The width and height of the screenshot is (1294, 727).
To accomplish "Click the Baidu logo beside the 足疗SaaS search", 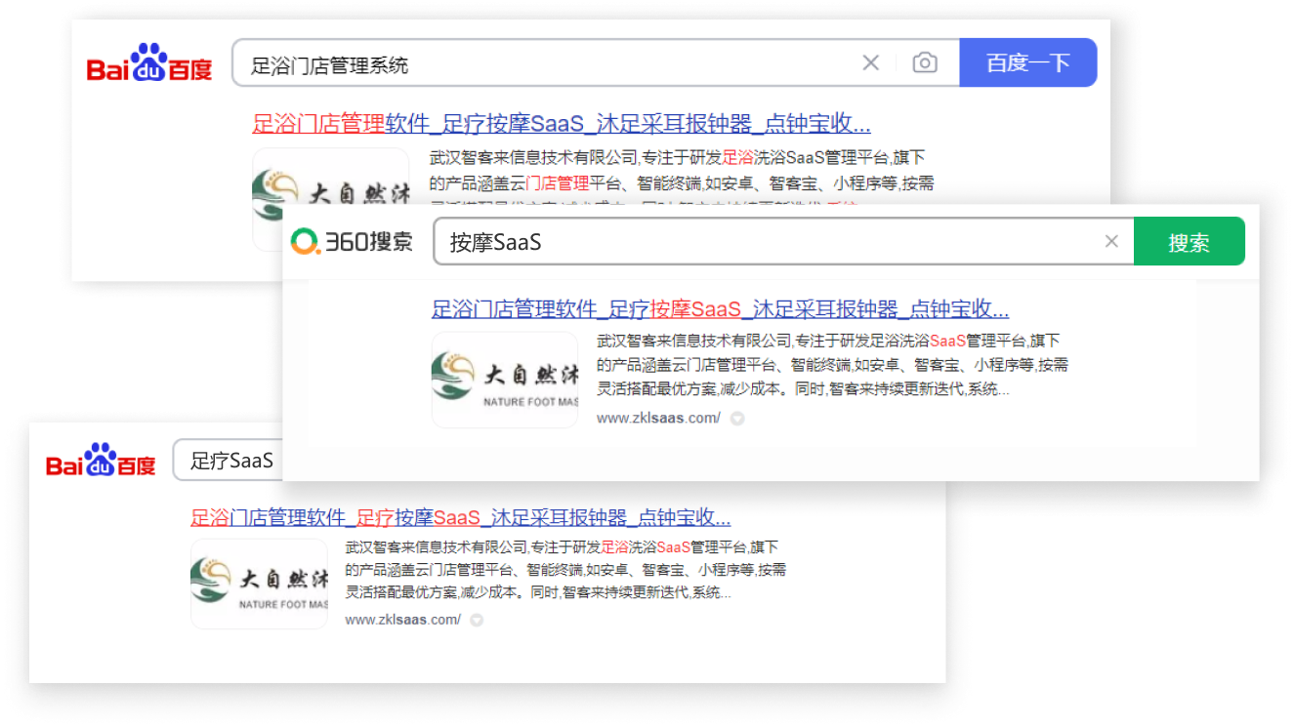I will 101,461.
